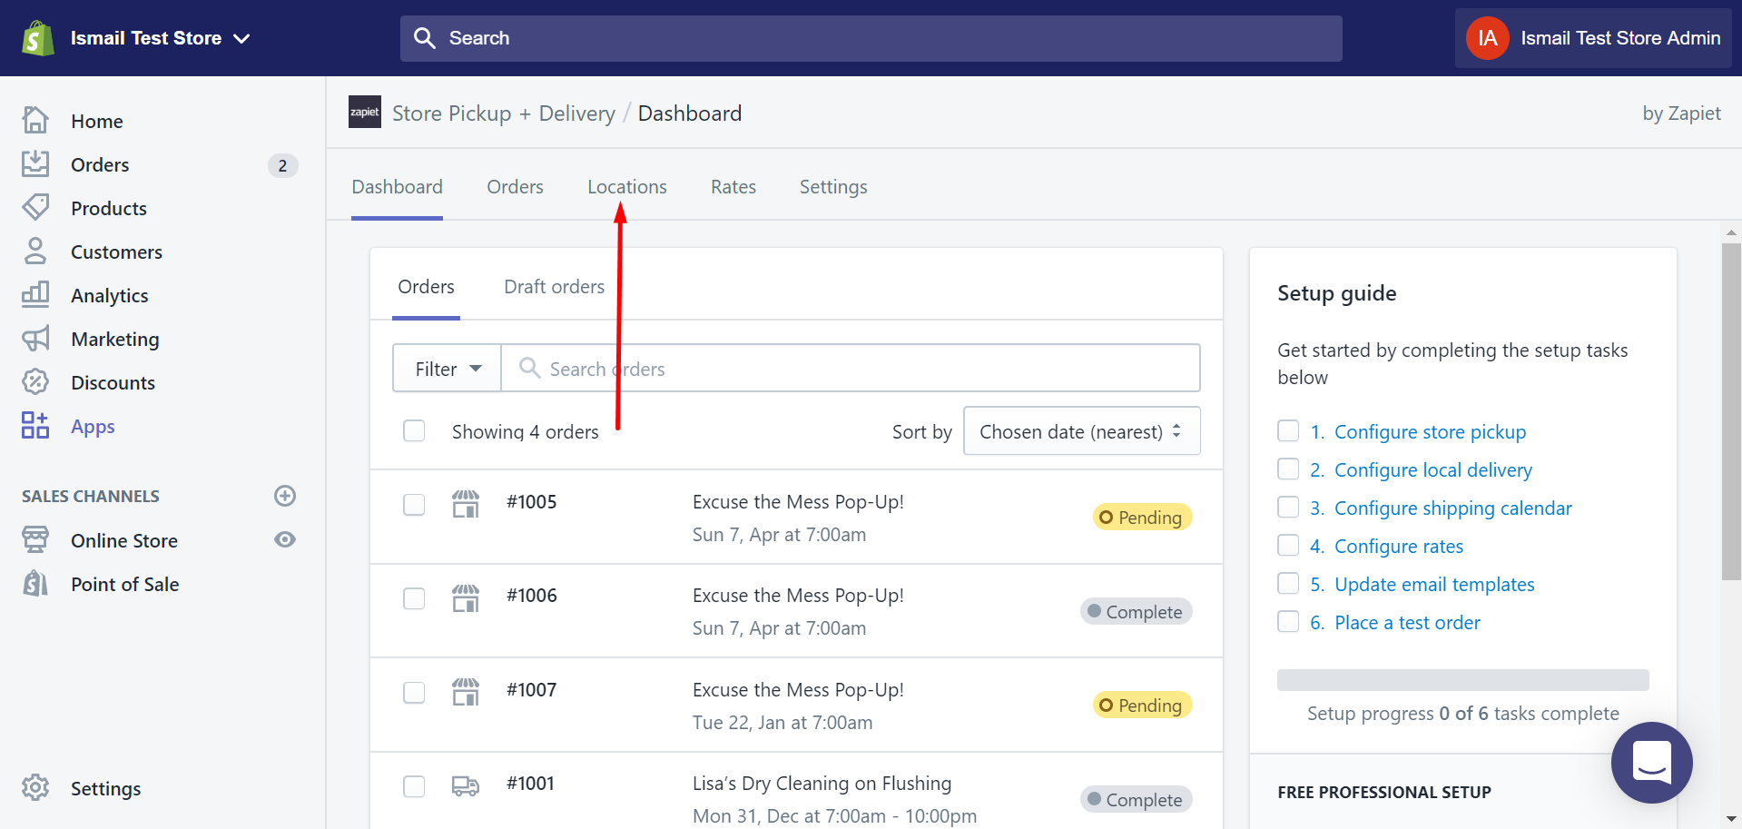1742x829 pixels.
Task: Open the app Settings tab
Action: pyautogui.click(x=833, y=187)
